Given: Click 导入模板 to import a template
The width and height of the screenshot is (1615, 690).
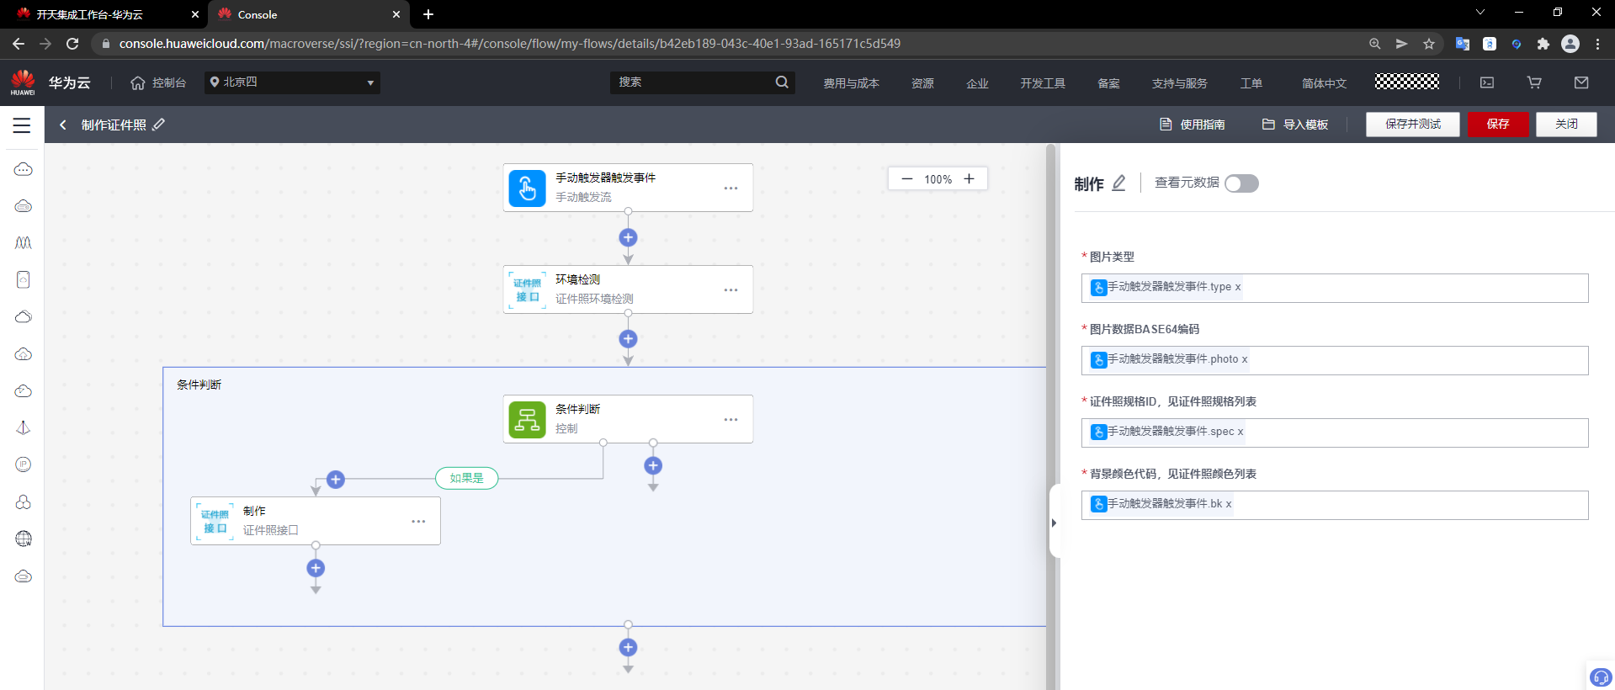Looking at the screenshot, I should pyautogui.click(x=1295, y=125).
